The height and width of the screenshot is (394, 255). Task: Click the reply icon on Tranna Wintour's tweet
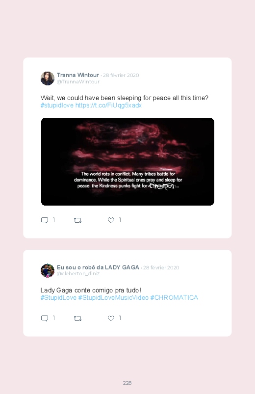tap(45, 220)
